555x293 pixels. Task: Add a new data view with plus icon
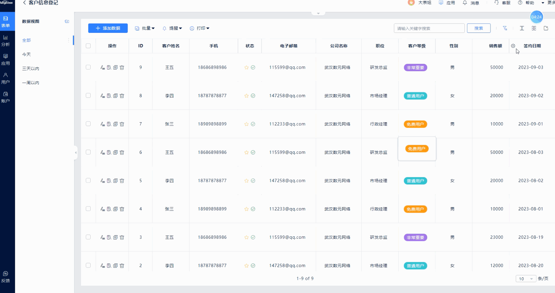(x=67, y=21)
